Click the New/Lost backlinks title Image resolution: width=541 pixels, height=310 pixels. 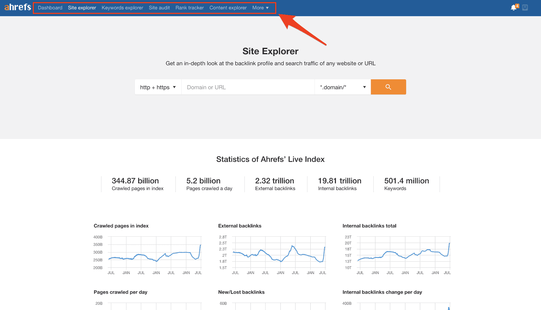point(241,292)
